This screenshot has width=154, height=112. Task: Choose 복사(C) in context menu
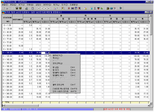coord(65,58)
